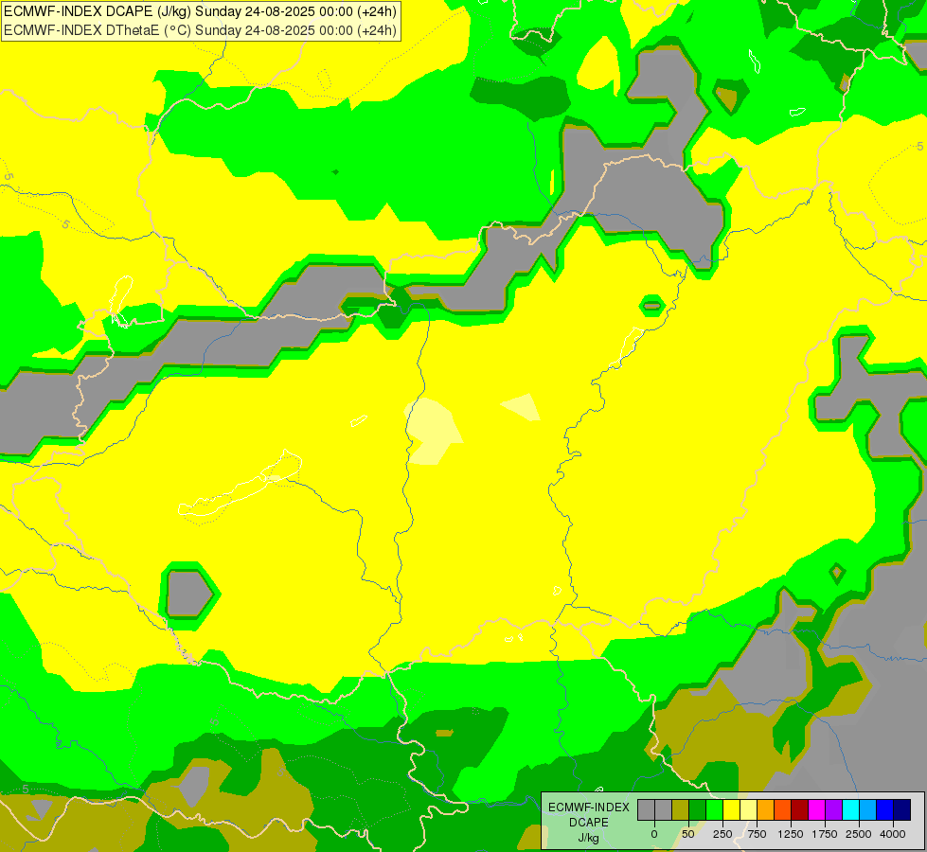The height and width of the screenshot is (852, 927).
Task: Click the DThetaE title line in header
Action: point(201,30)
